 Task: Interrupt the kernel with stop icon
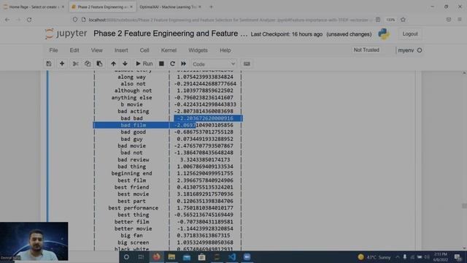click(161, 64)
